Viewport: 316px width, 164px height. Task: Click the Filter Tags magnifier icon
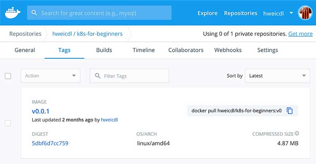[x=98, y=76]
